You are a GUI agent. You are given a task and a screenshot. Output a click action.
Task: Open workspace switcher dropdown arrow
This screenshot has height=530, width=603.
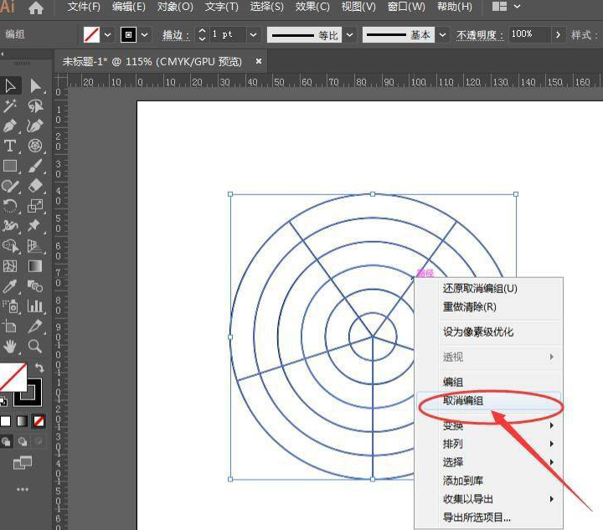pyautogui.click(x=518, y=7)
